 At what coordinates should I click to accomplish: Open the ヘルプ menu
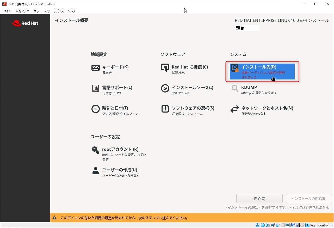71,11
